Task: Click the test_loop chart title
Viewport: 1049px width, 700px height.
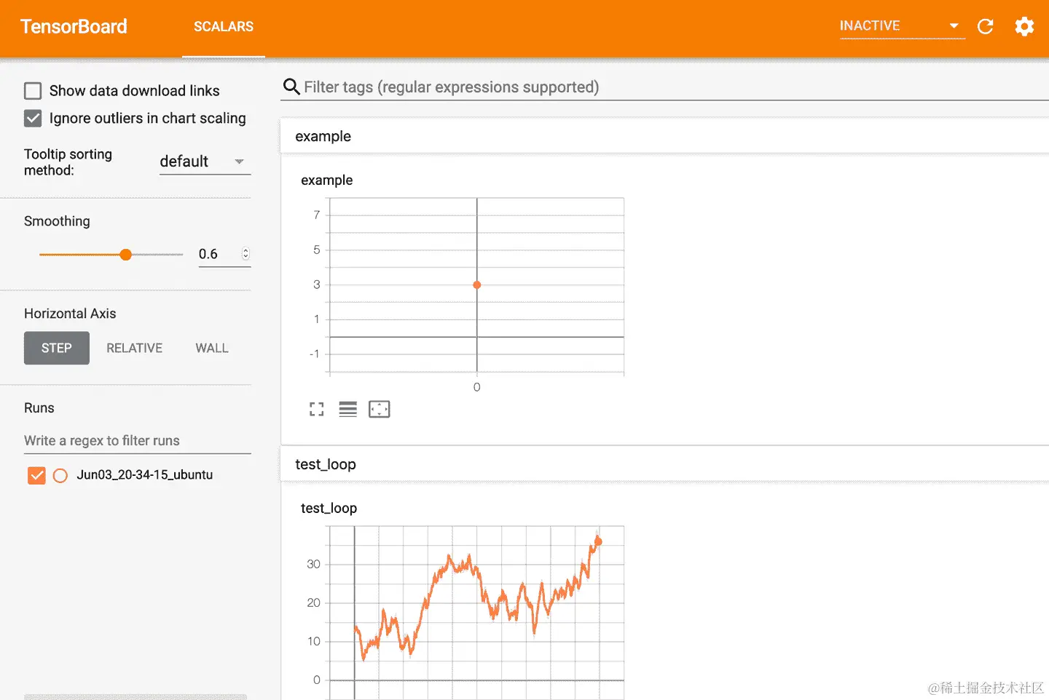Action: click(x=329, y=509)
